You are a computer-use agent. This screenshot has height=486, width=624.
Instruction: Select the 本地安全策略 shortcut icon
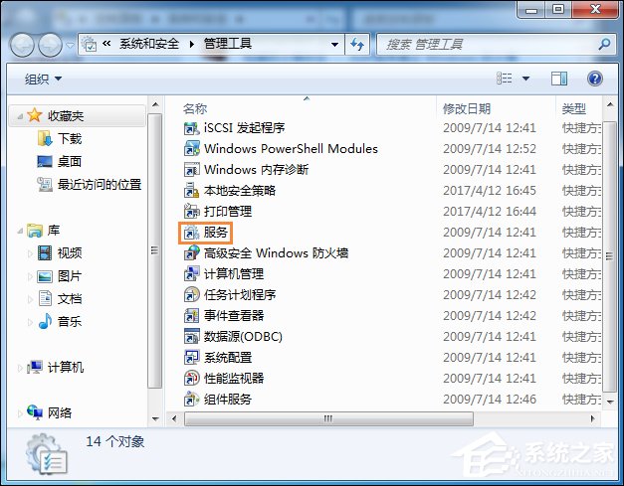point(191,191)
